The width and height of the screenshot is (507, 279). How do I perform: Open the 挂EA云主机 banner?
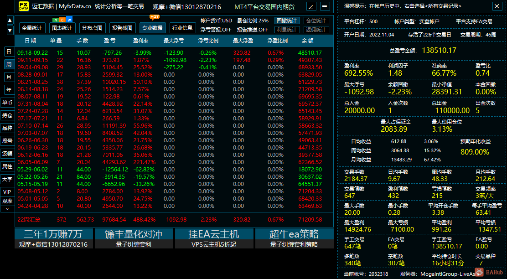pos(214,238)
